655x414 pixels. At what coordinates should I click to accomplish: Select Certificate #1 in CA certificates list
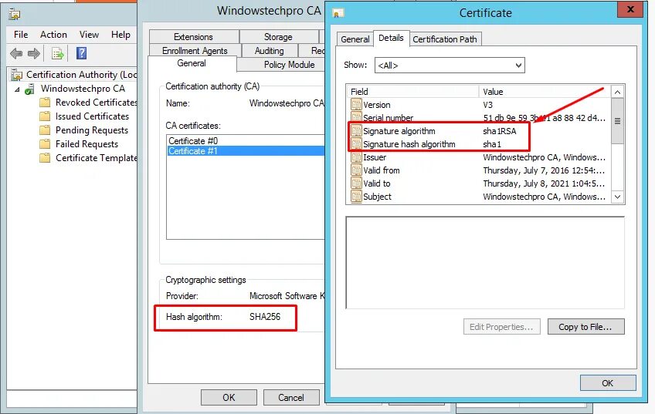tap(246, 151)
